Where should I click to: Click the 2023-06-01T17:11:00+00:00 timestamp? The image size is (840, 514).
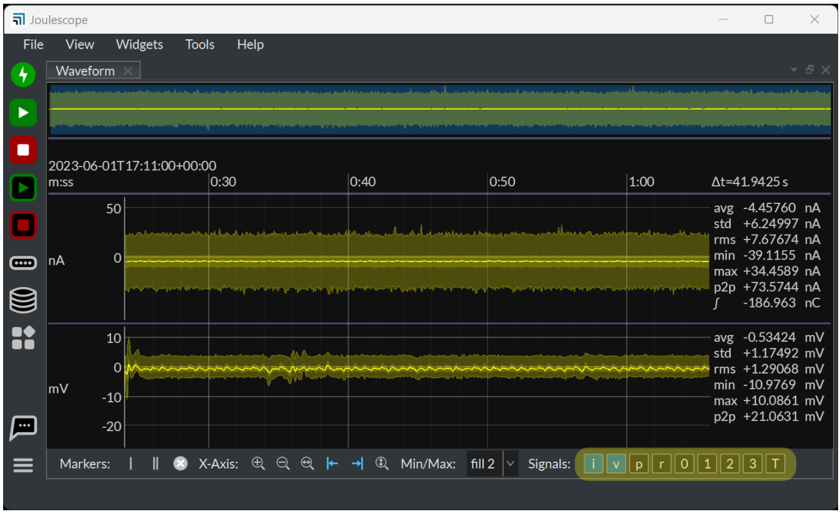click(x=132, y=166)
